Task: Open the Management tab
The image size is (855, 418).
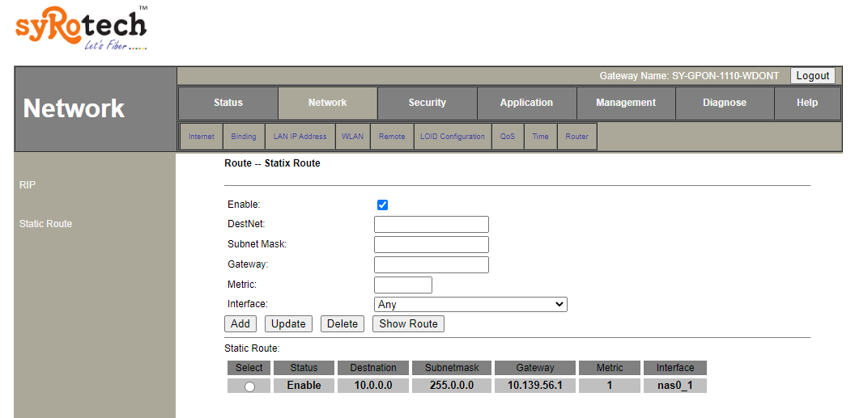Action: [x=626, y=103]
